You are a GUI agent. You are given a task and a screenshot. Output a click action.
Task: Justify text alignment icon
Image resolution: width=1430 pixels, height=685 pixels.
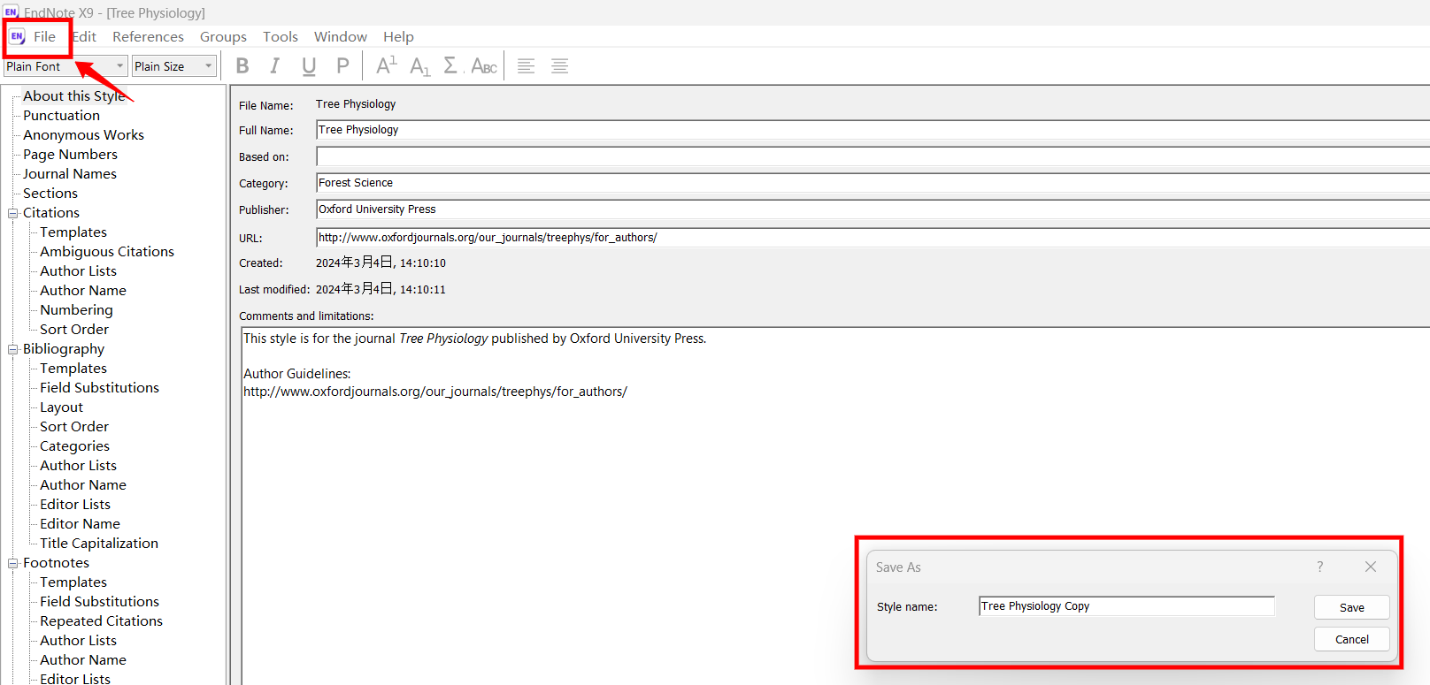(x=560, y=66)
